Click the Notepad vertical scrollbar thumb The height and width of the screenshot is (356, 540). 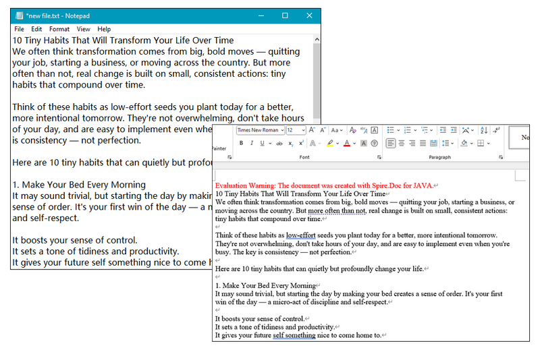click(x=317, y=81)
